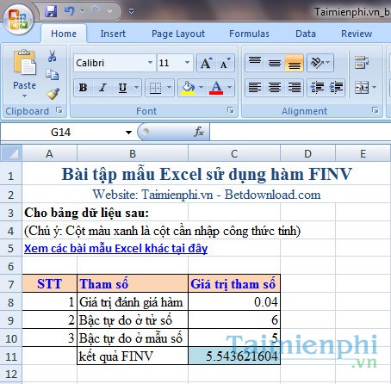Toggle underline formatting
The width and height of the screenshot is (391, 384).
(123, 88)
